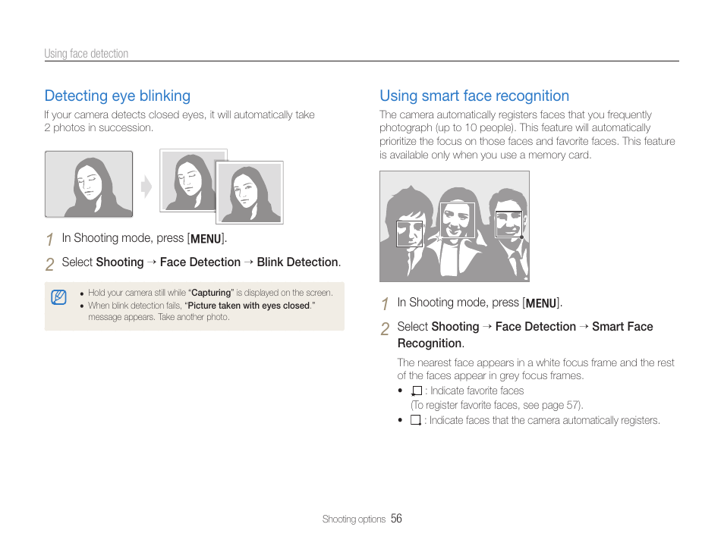Click the 'Using smart face recognition' heading
724x546 pixels.
(474, 96)
